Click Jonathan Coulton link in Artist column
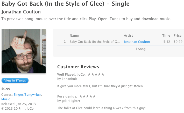The width and height of the screenshot is (184, 113). (137, 42)
